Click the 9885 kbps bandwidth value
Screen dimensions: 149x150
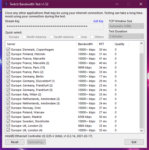tap(85, 126)
